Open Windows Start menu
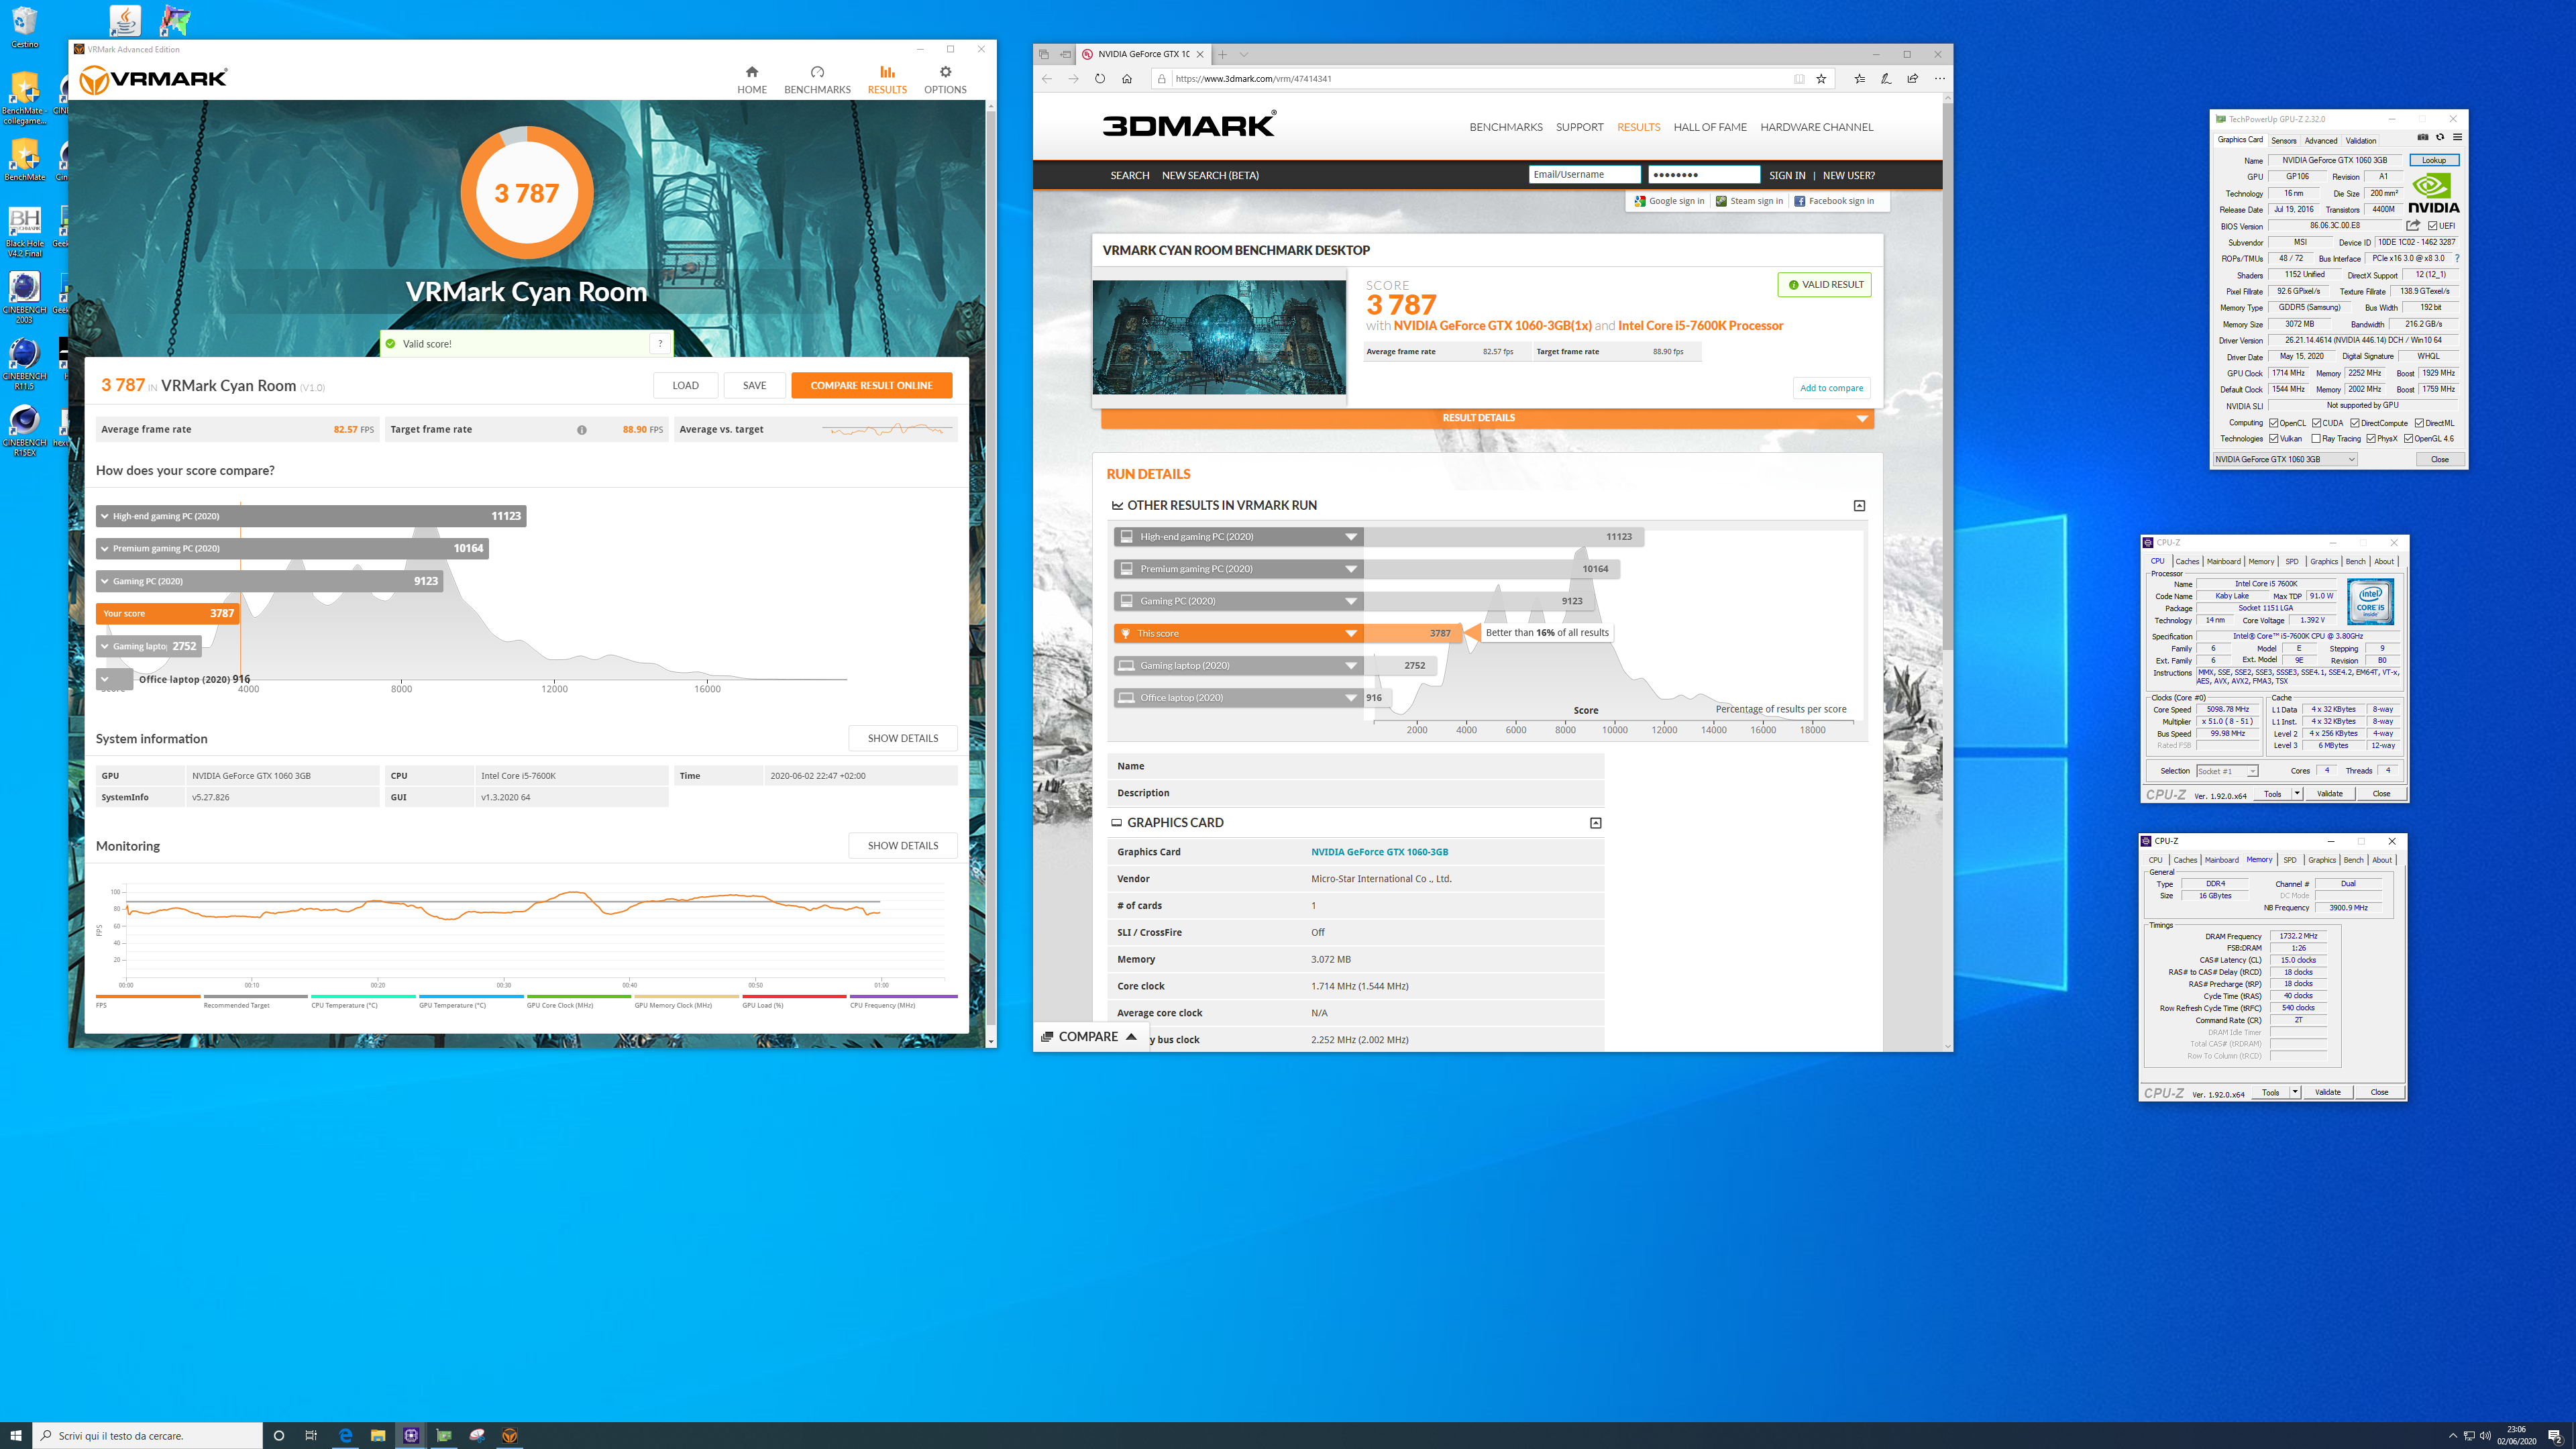2576x1449 pixels. click(x=16, y=1435)
